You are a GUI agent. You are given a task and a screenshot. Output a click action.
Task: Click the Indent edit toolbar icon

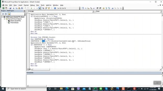click(x=97, y=8)
